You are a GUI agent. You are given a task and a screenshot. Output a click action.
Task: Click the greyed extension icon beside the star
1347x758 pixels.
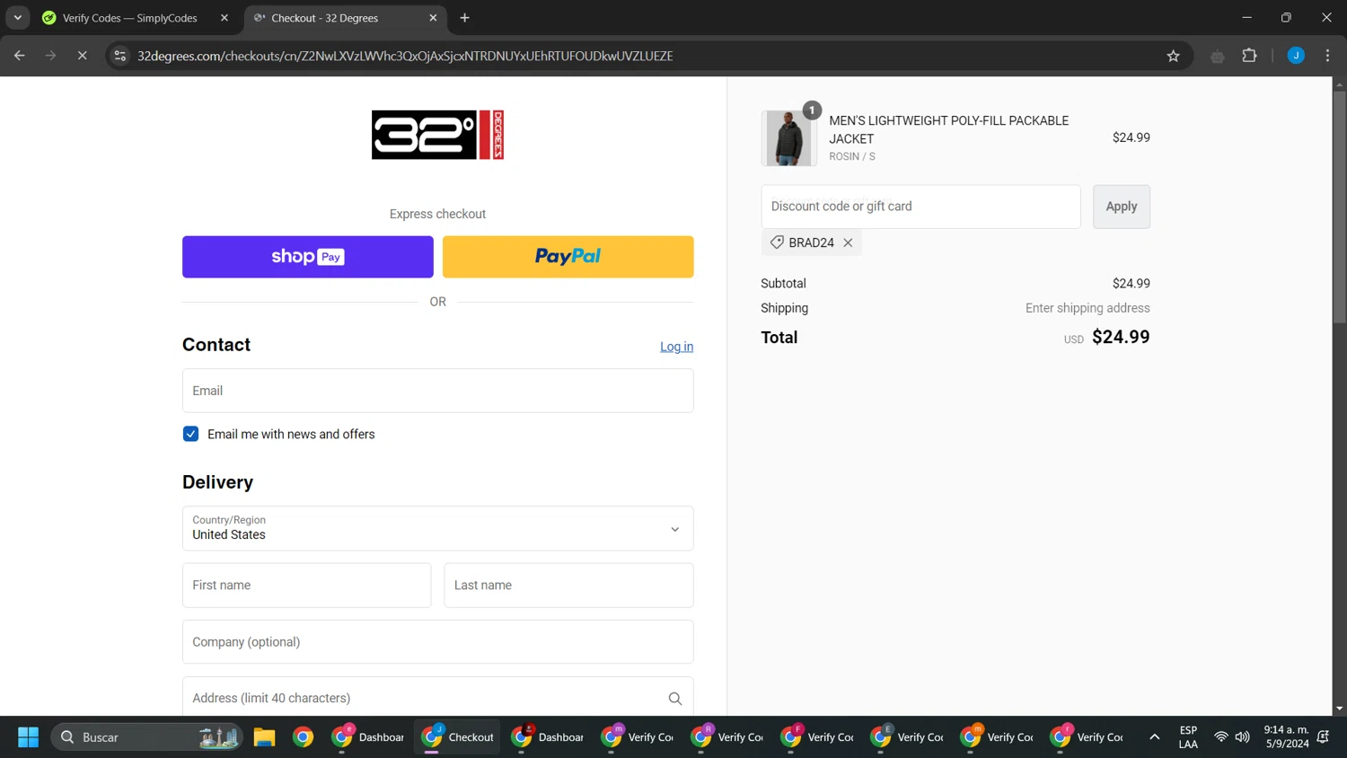1218,56
